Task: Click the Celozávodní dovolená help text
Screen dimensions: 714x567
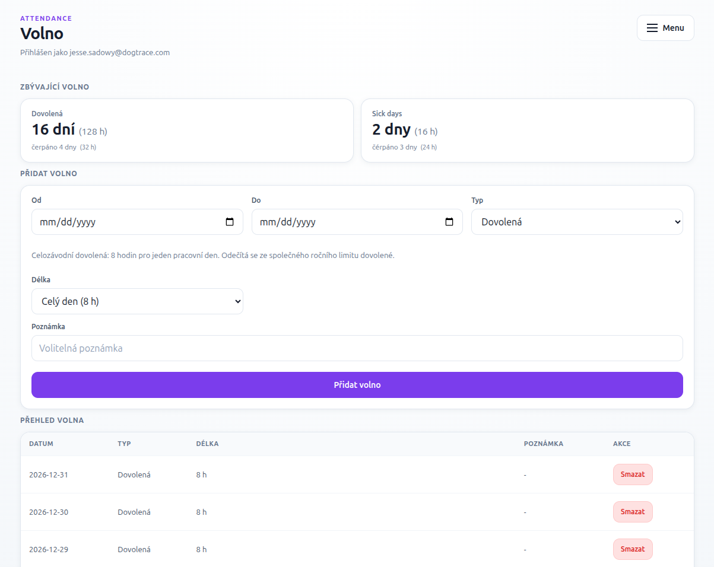Action: [x=213, y=256]
